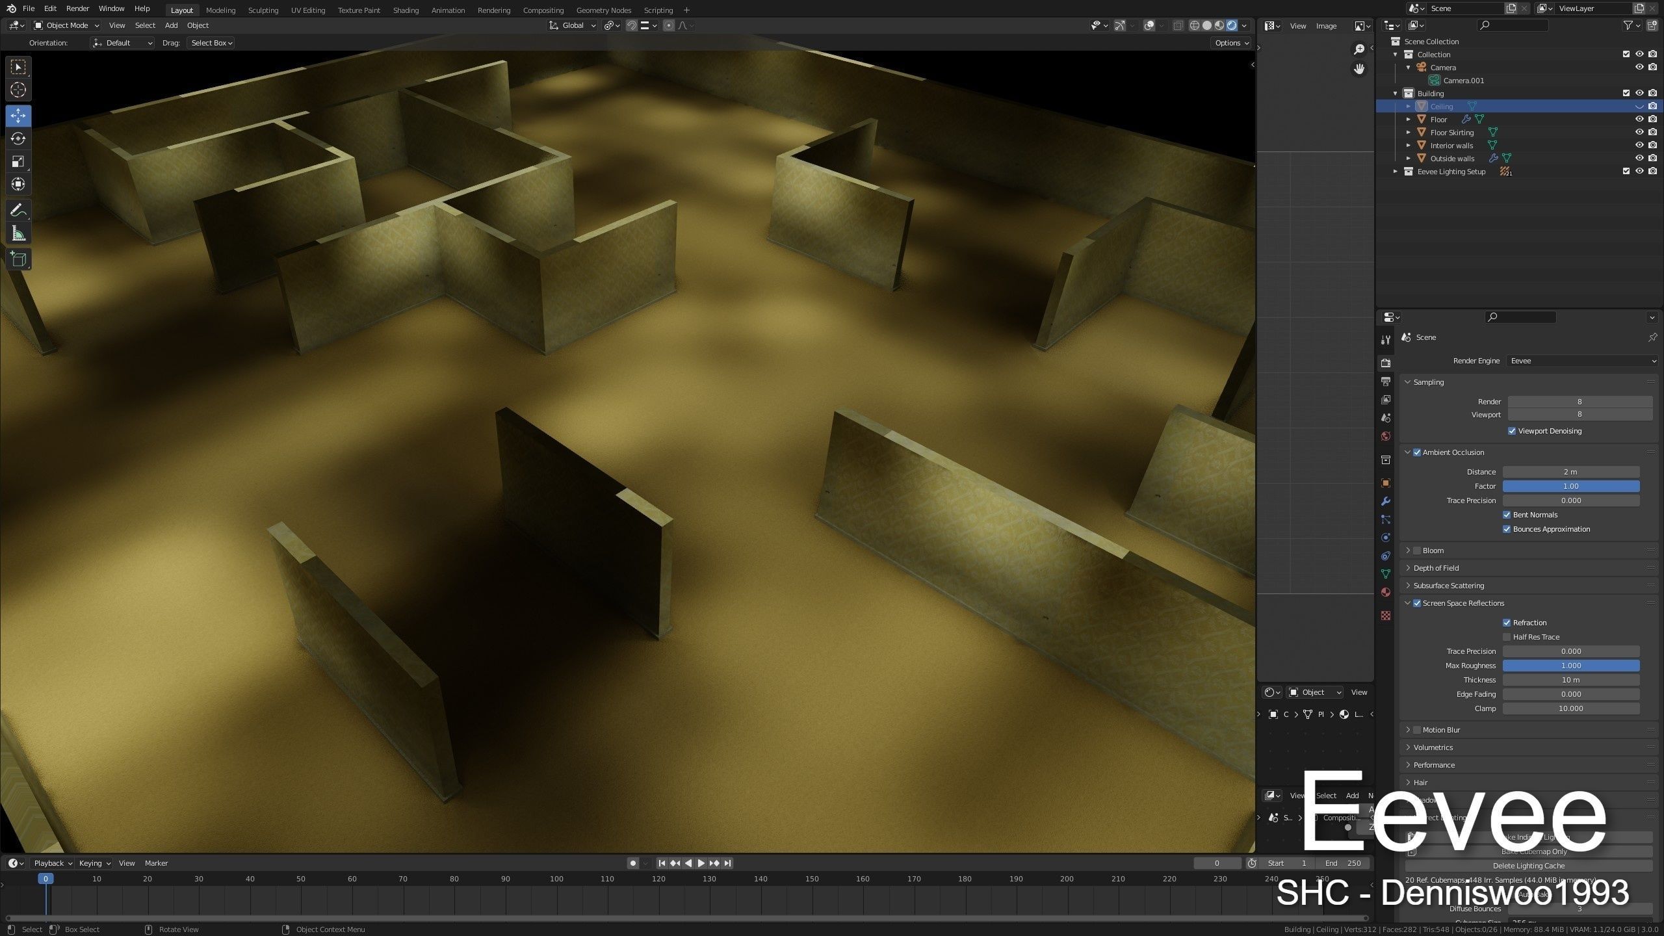Collapse the Sampling panel
Viewport: 1664px width, 936px height.
coord(1428,382)
